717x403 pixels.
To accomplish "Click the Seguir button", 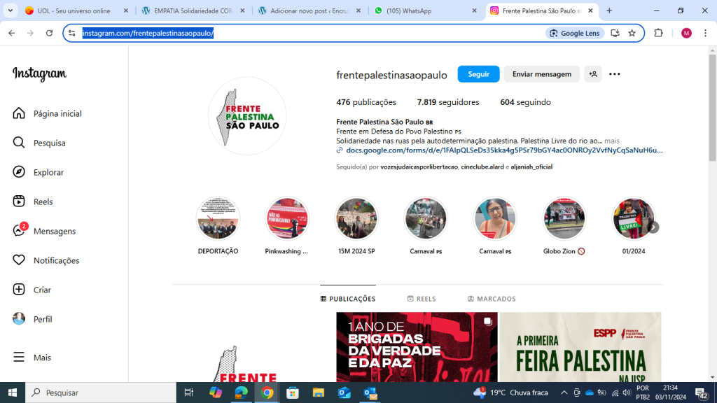I will click(478, 74).
